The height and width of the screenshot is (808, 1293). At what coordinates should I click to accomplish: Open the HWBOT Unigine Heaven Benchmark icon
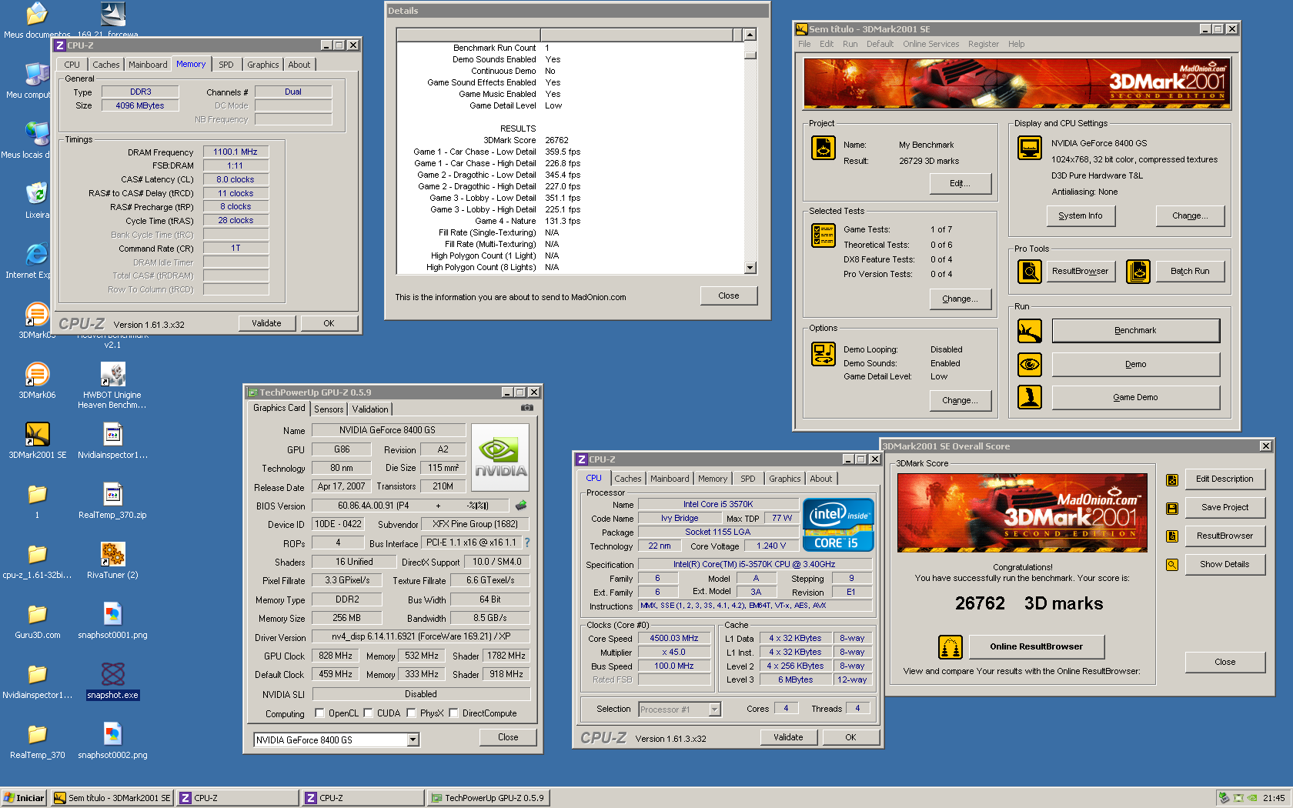[112, 386]
